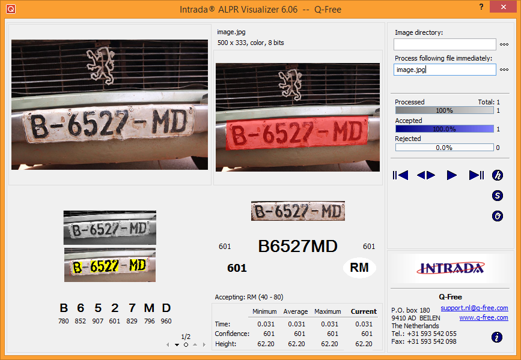
Task: Click the 1/2 page indicator
Action: [x=186, y=337]
